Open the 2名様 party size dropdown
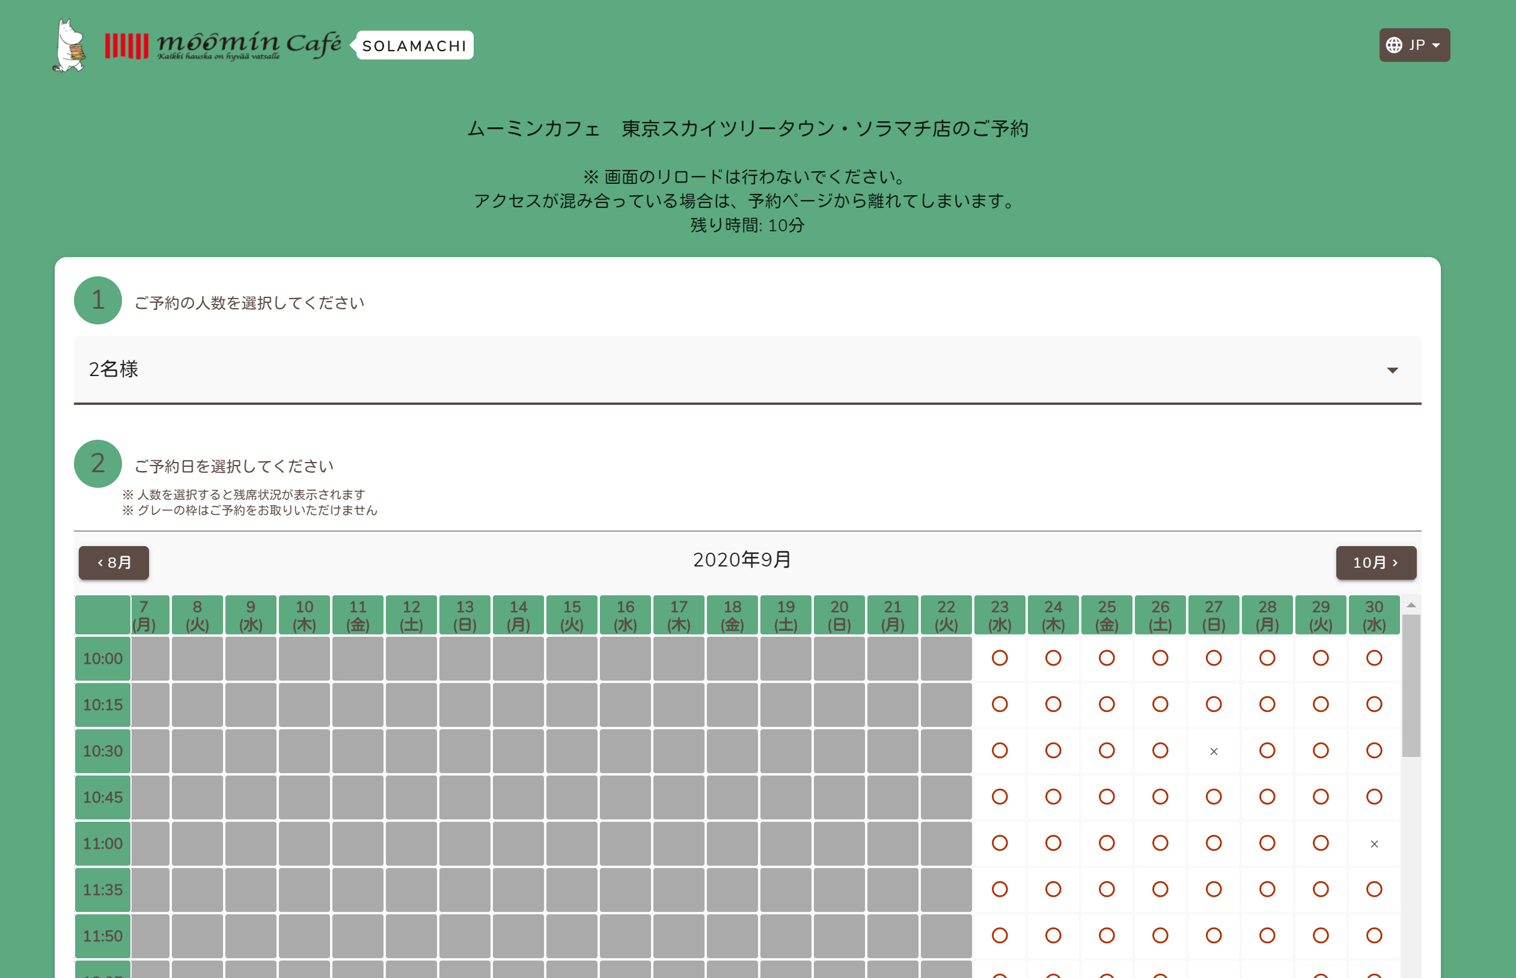The width and height of the screenshot is (1516, 978). 747,369
